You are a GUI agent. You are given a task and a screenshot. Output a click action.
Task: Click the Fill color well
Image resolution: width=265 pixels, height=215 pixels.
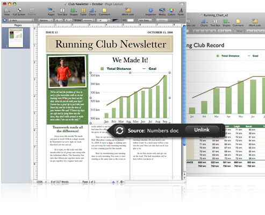coord(131,20)
